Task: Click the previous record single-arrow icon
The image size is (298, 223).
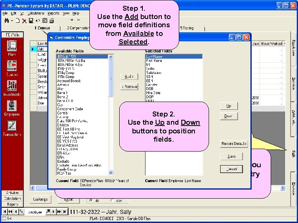Action: 16,211
